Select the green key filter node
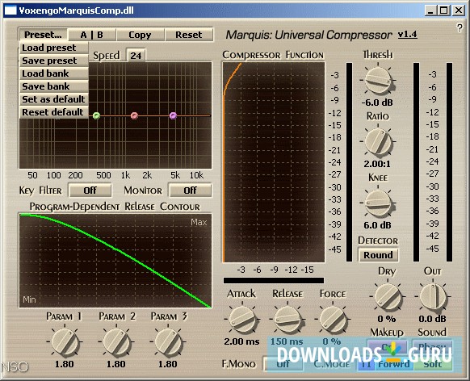This screenshot has height=381, width=470. click(x=96, y=115)
